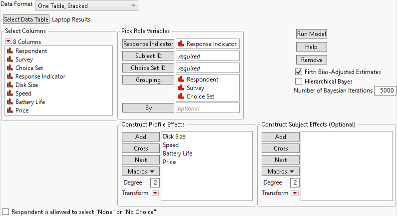Allow respondent to select None checkbox
397x216 pixels.
[5, 212]
